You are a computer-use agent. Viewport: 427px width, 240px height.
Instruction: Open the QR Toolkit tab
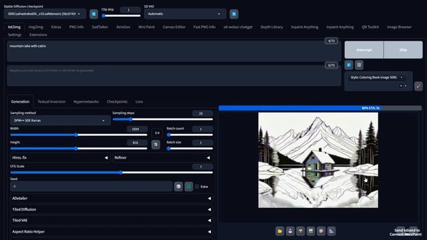370,27
